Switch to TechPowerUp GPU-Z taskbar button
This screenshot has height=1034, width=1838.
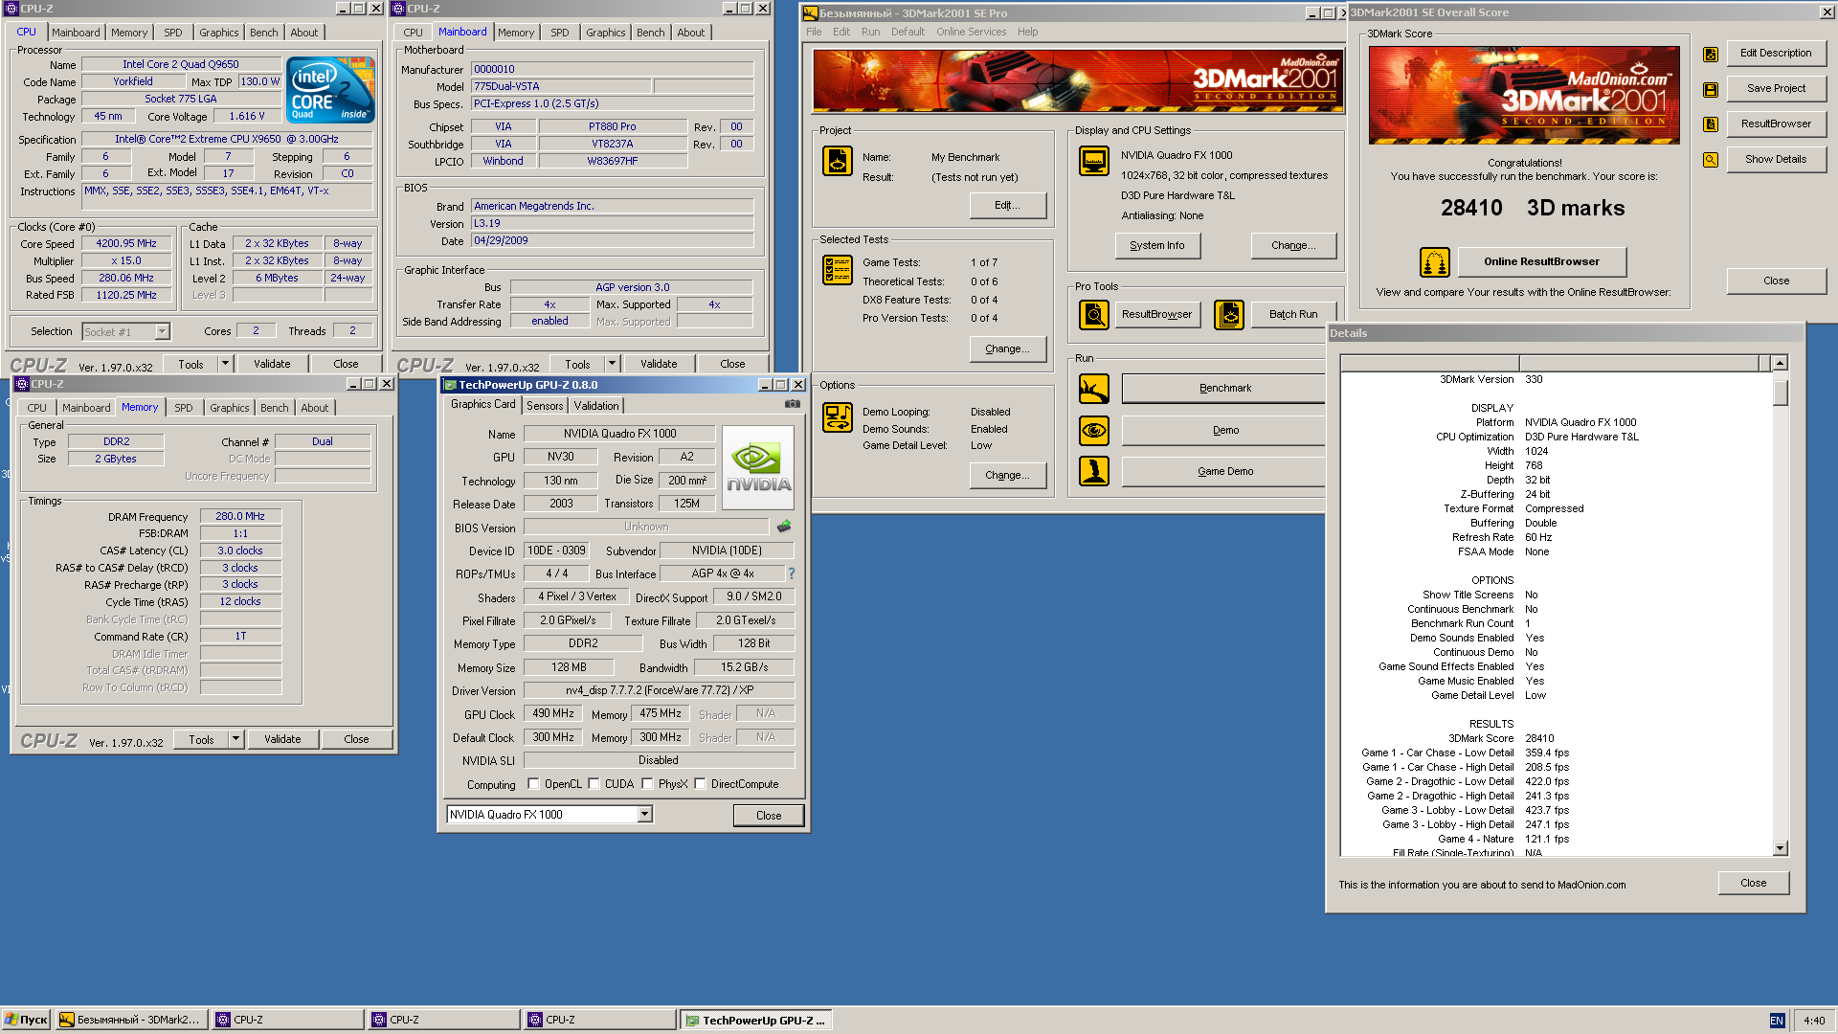point(756,1021)
